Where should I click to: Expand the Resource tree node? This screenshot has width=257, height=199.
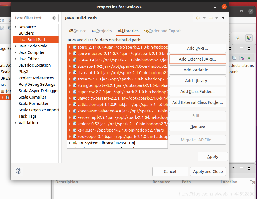pos(15,27)
